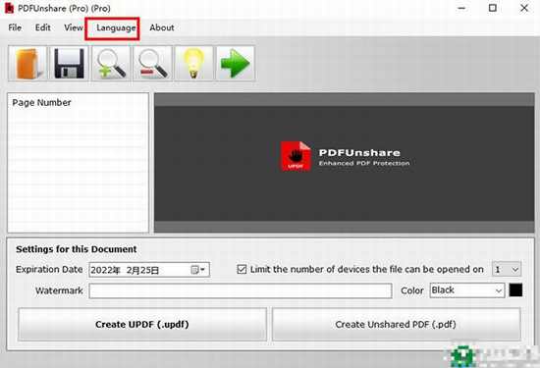Zoom in with the green plus magnifier
The height and width of the screenshot is (368, 540).
(x=111, y=64)
